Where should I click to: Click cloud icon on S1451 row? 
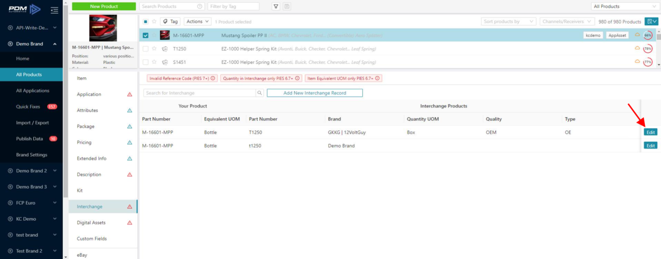point(637,61)
